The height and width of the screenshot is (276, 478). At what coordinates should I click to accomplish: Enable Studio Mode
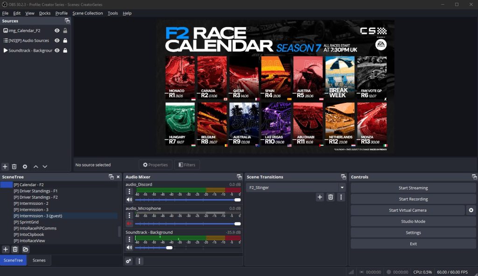tap(413, 222)
